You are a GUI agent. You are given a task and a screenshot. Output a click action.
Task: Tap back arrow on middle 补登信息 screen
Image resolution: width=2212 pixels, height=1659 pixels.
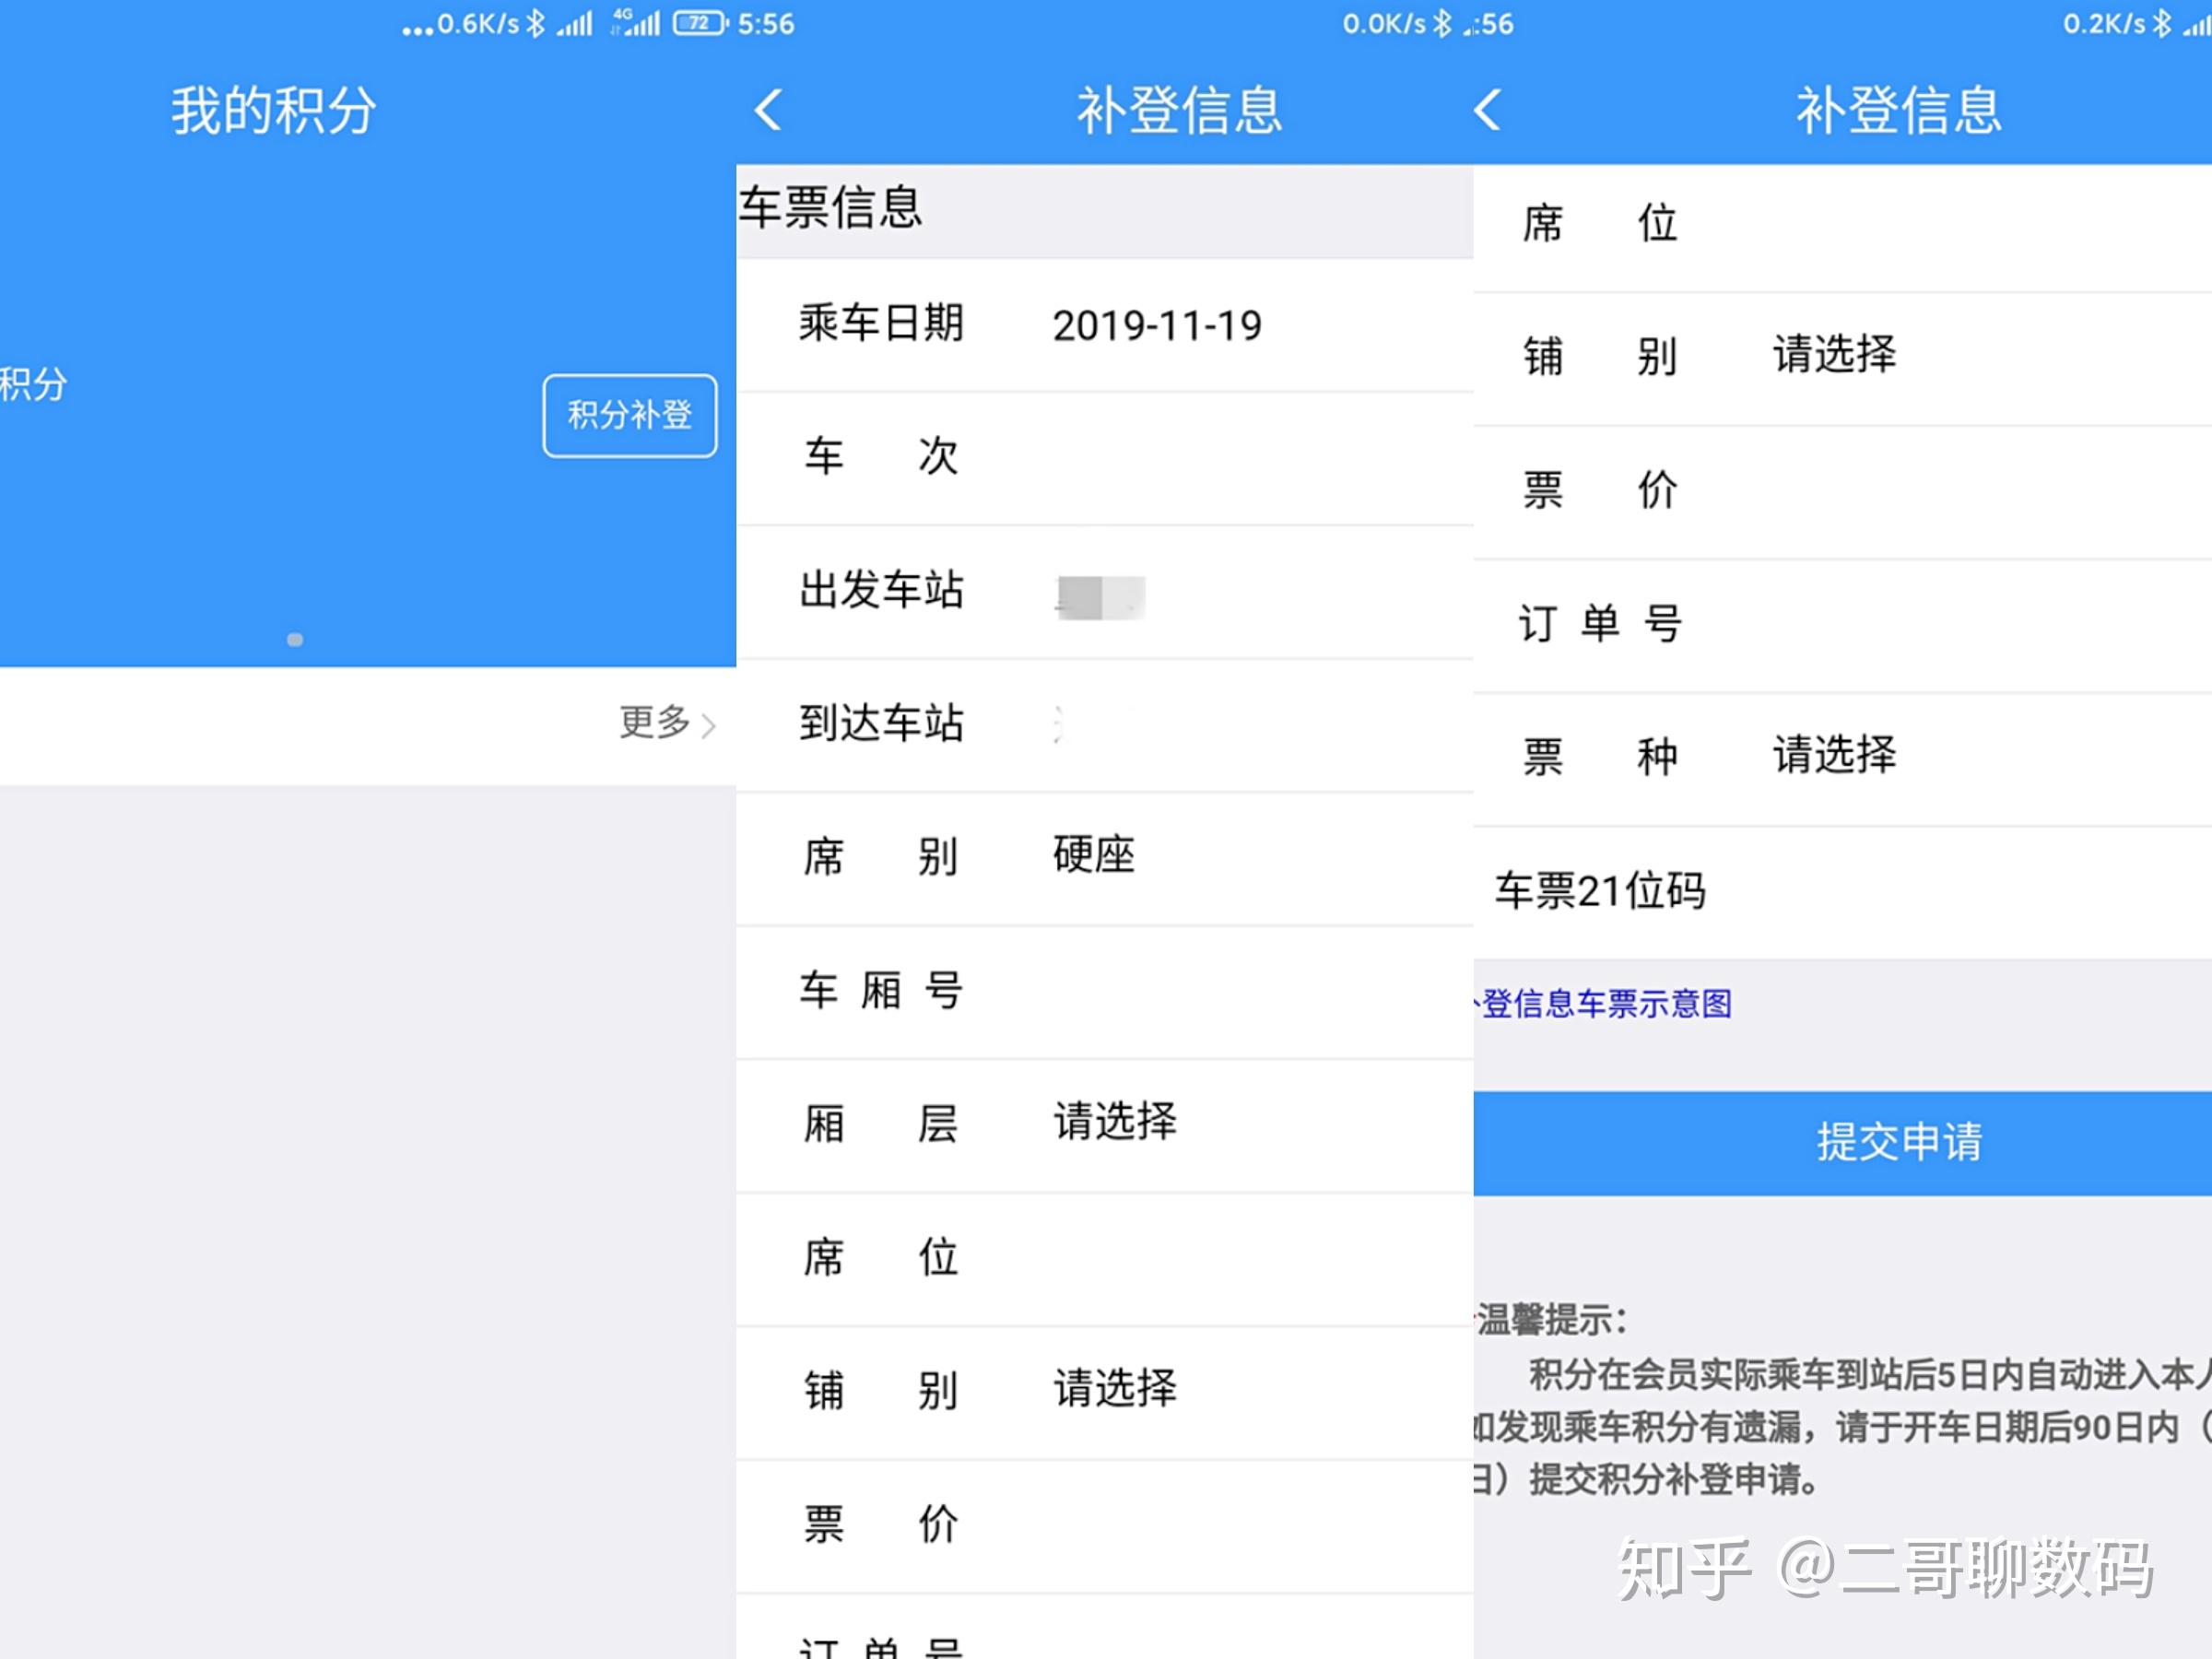point(768,110)
